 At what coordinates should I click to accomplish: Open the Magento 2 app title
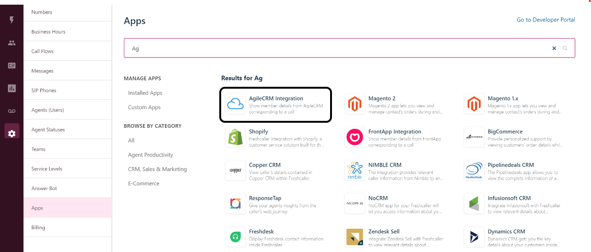pos(382,98)
